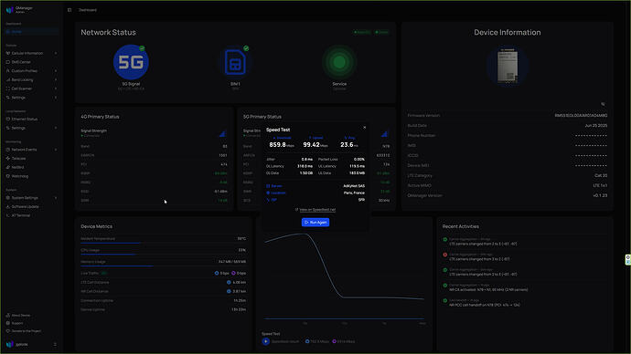Click the NetBird icon in sidebar
This screenshot has height=354, width=631.
7,167
